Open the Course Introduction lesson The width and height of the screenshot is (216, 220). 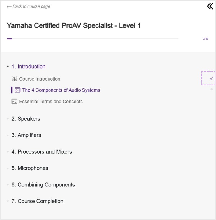click(x=40, y=79)
